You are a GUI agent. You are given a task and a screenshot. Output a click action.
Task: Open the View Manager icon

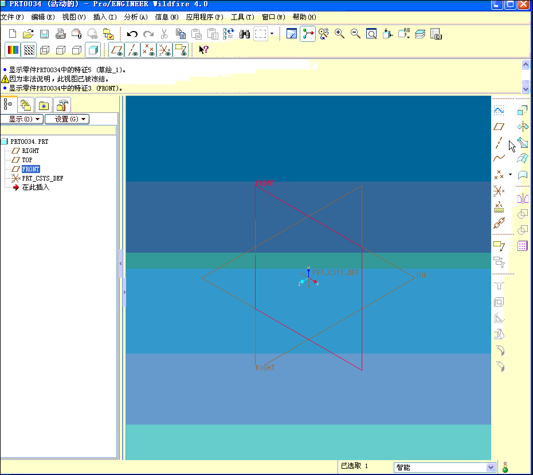click(436, 34)
